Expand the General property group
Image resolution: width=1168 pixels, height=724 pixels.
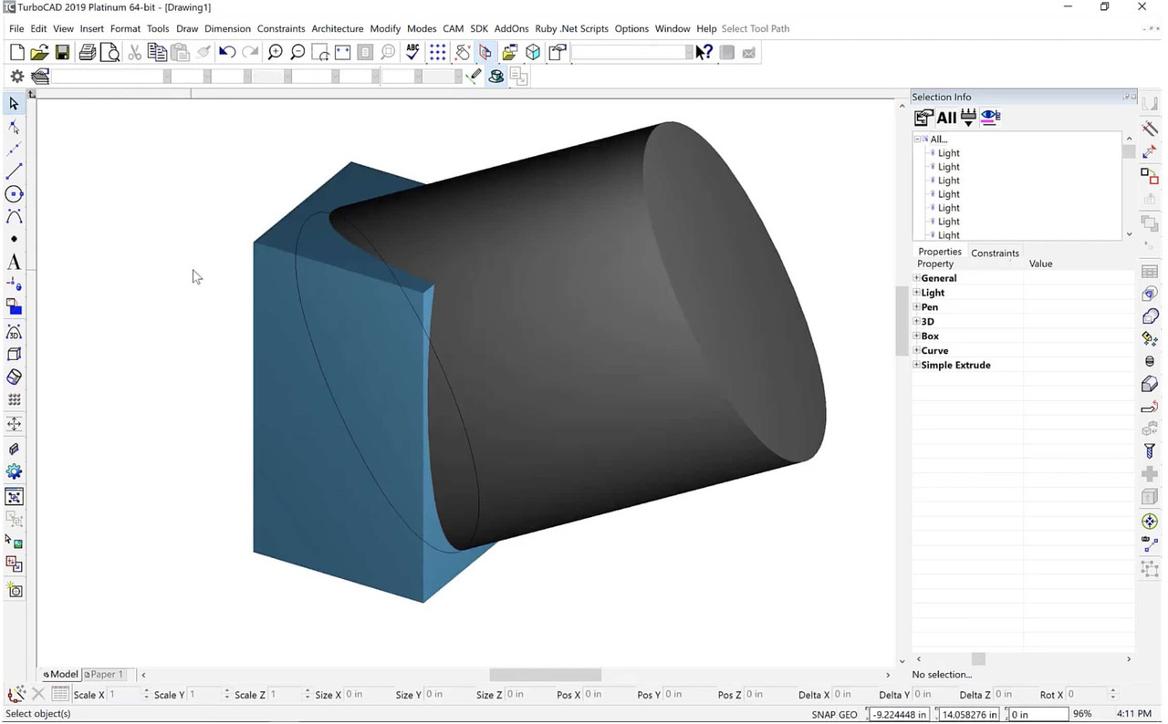916,278
